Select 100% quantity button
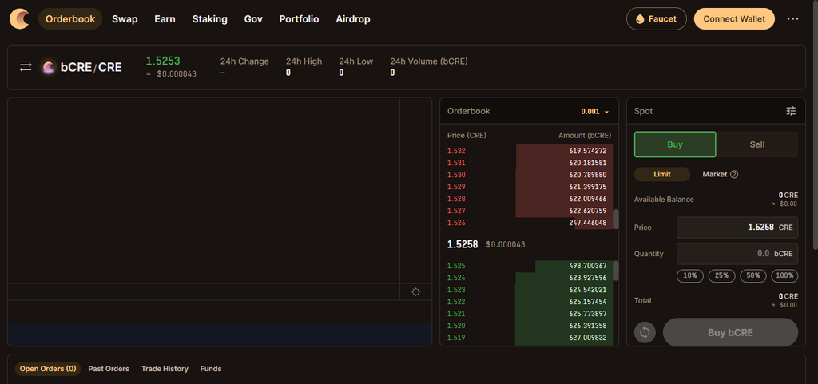 (784, 275)
